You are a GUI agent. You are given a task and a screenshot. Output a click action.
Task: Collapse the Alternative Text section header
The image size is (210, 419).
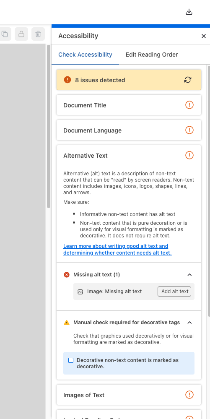click(x=129, y=155)
